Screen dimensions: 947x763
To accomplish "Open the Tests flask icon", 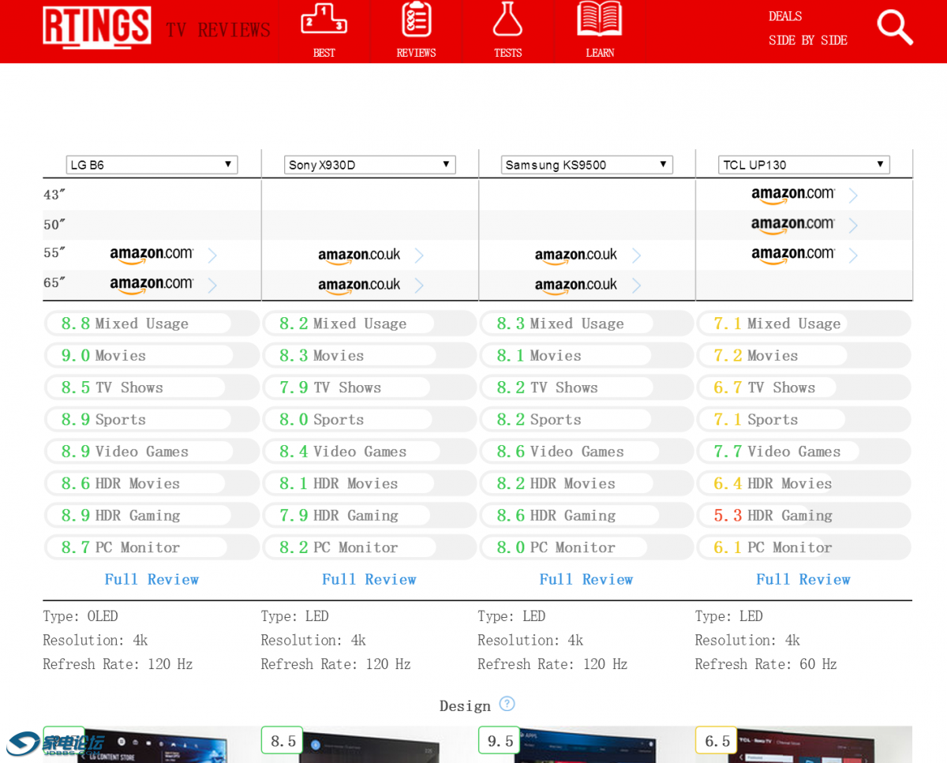I will tap(507, 21).
